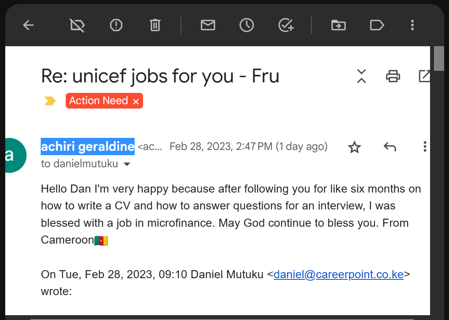
Task: Remove label using the crossed-out label icon
Action: (77, 25)
